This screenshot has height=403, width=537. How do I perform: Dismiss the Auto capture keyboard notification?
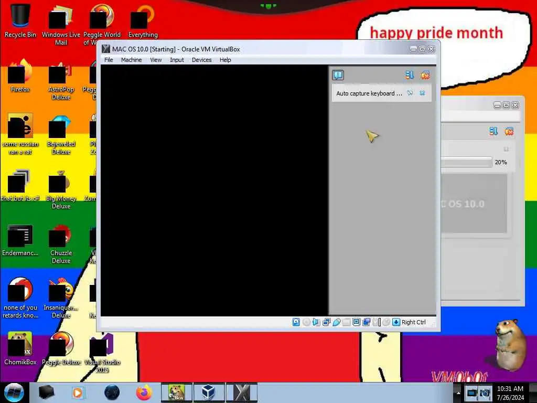422,93
